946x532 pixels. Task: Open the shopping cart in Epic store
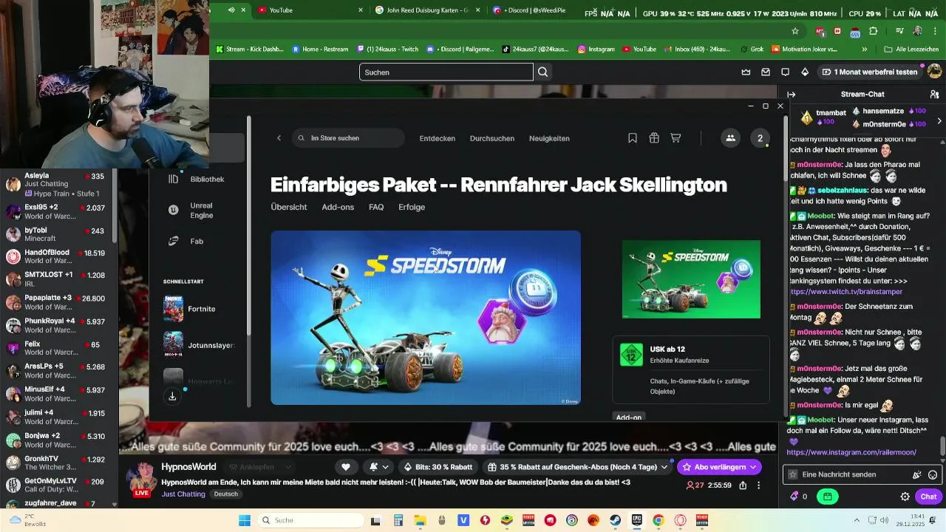[676, 138]
